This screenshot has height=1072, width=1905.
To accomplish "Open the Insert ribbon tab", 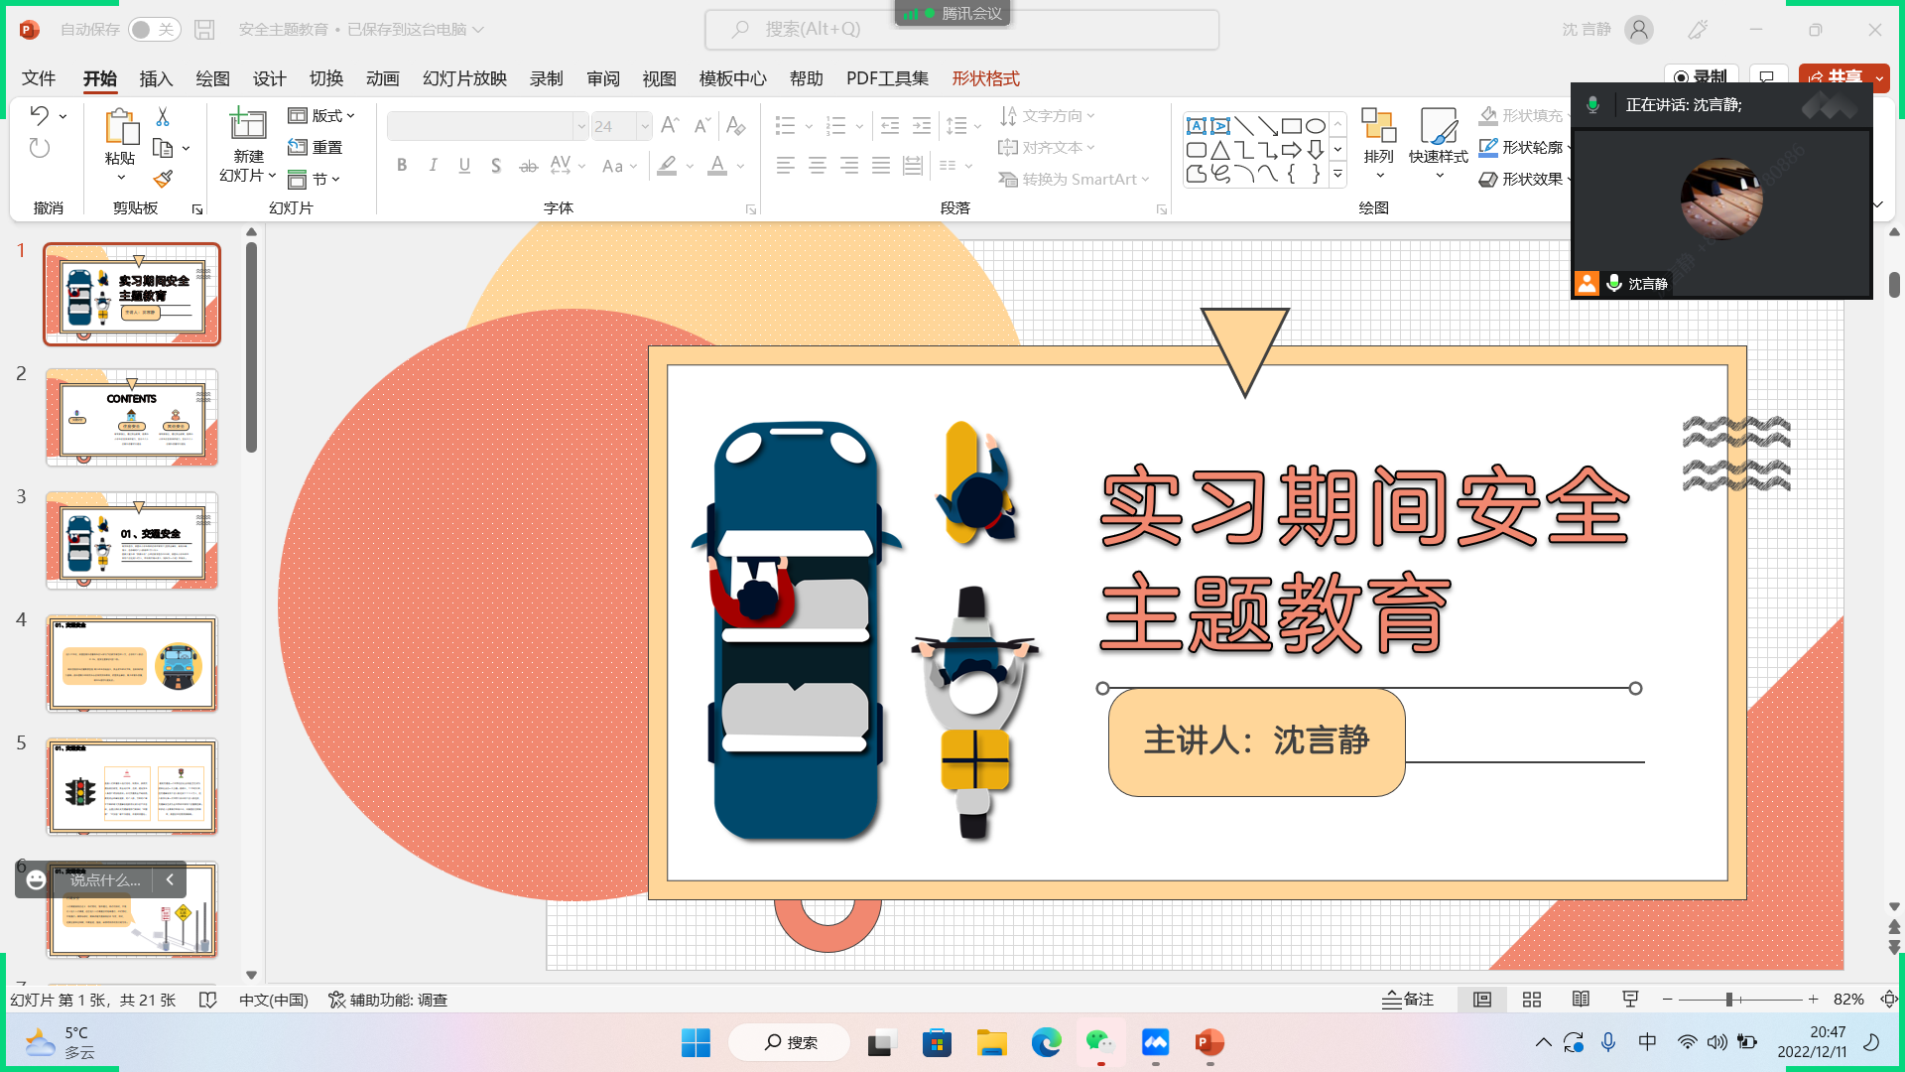I will [x=156, y=78].
